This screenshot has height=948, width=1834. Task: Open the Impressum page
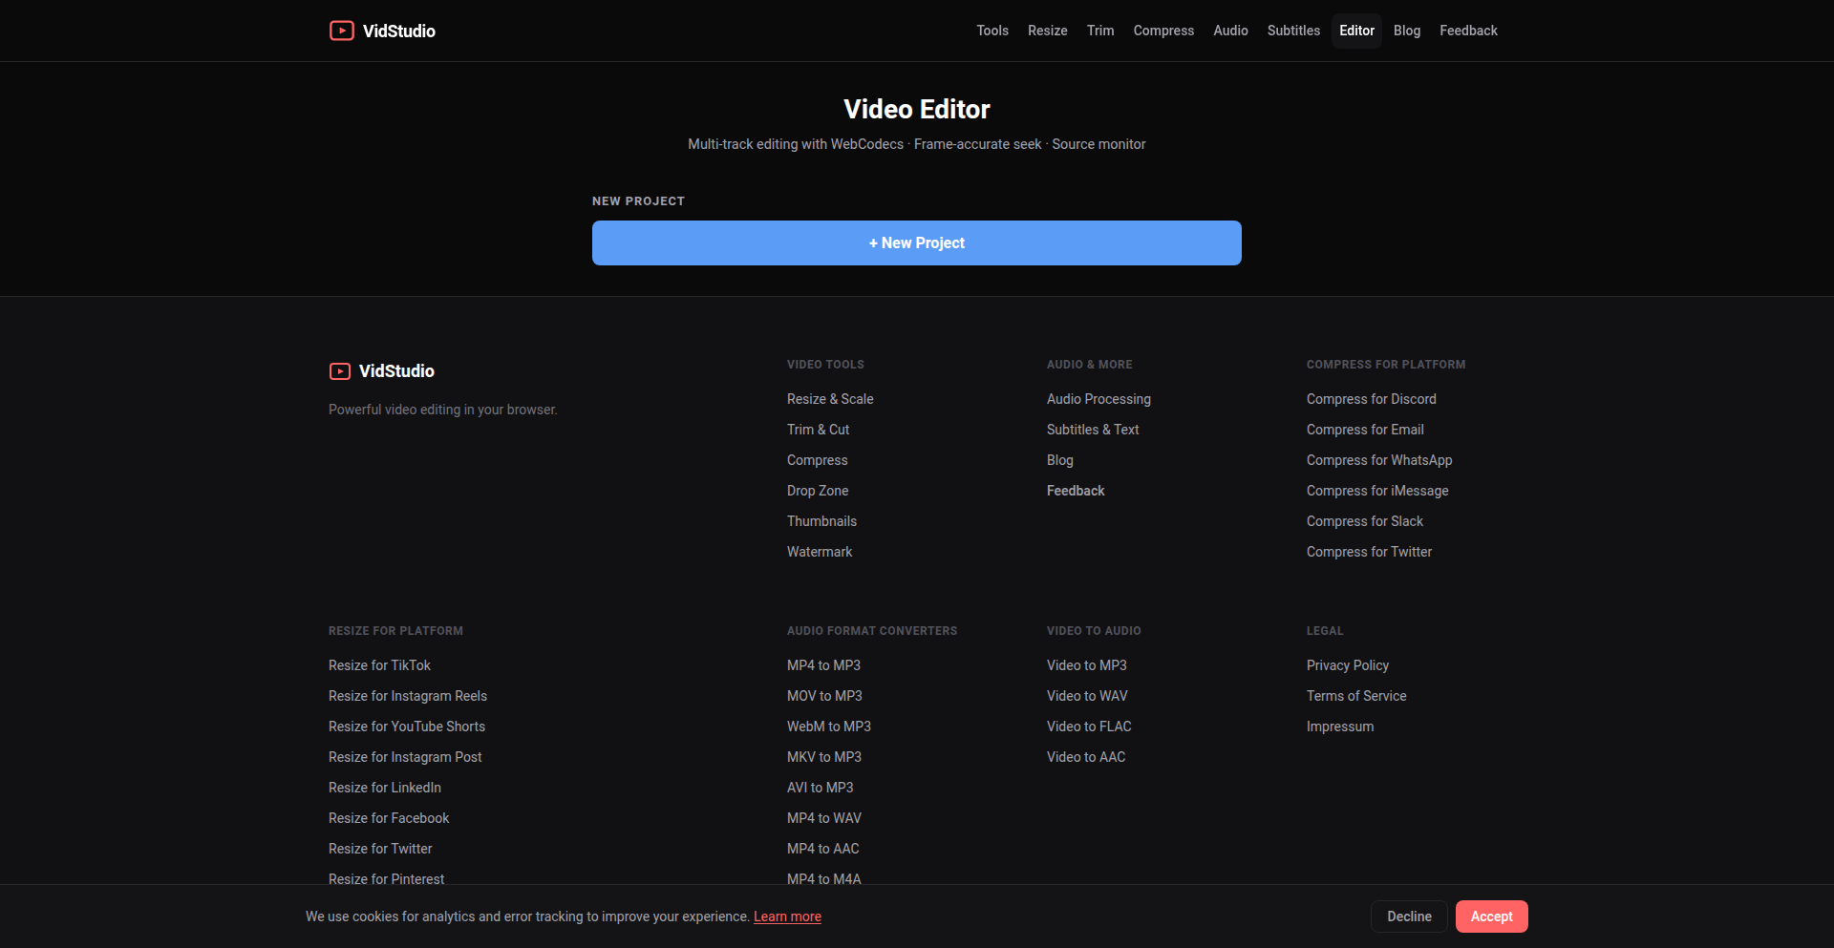1340,727
